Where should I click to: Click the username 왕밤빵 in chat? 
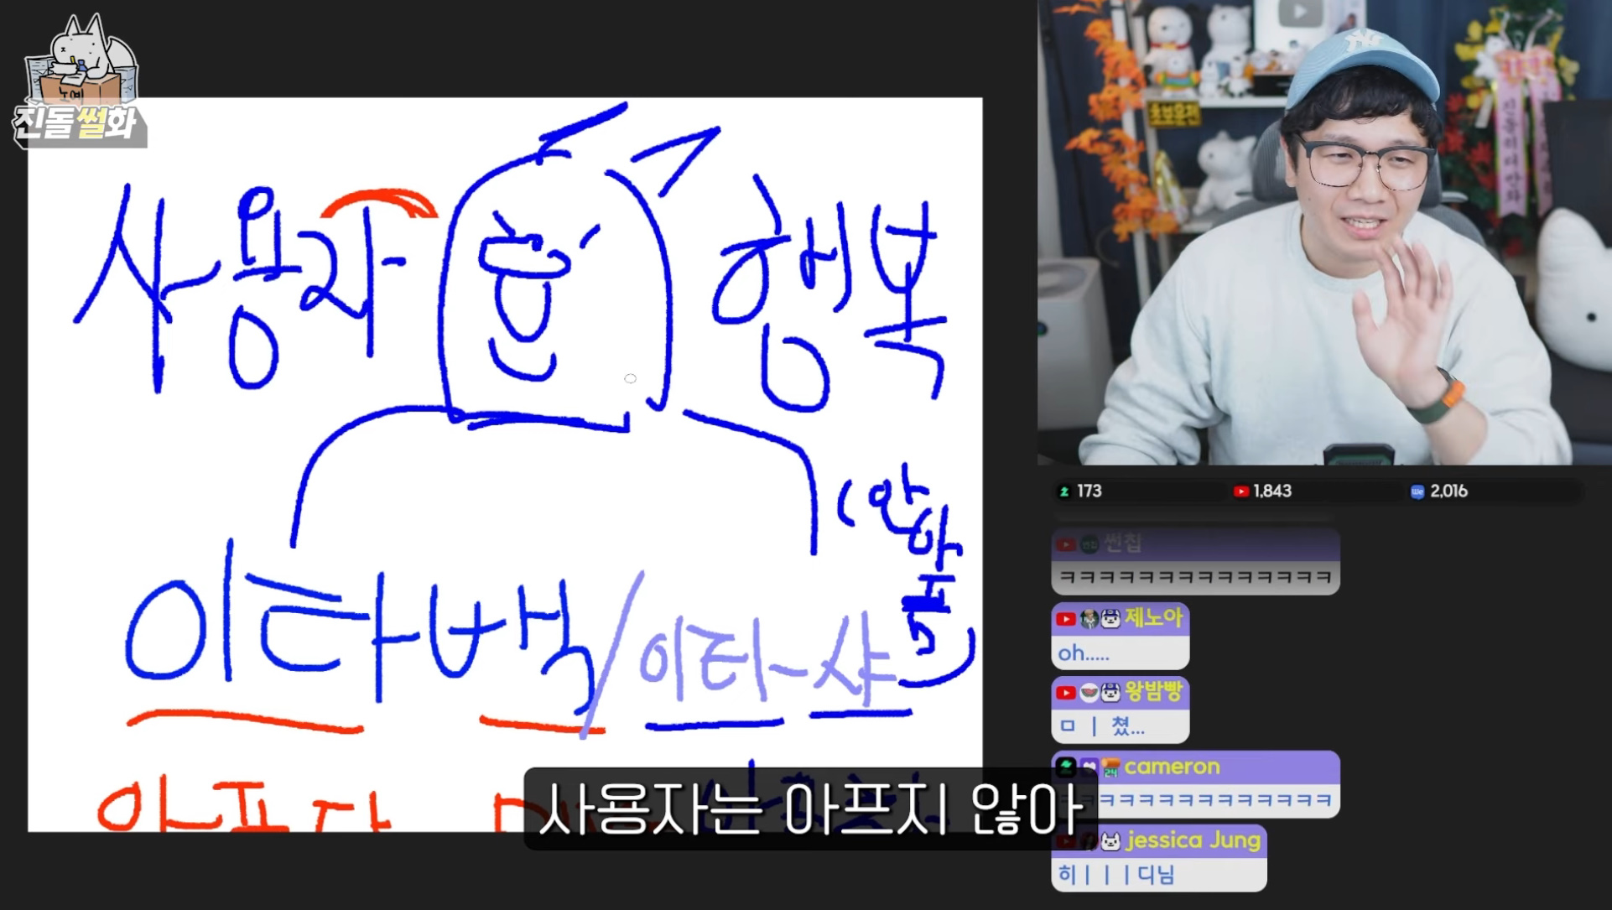click(1153, 692)
